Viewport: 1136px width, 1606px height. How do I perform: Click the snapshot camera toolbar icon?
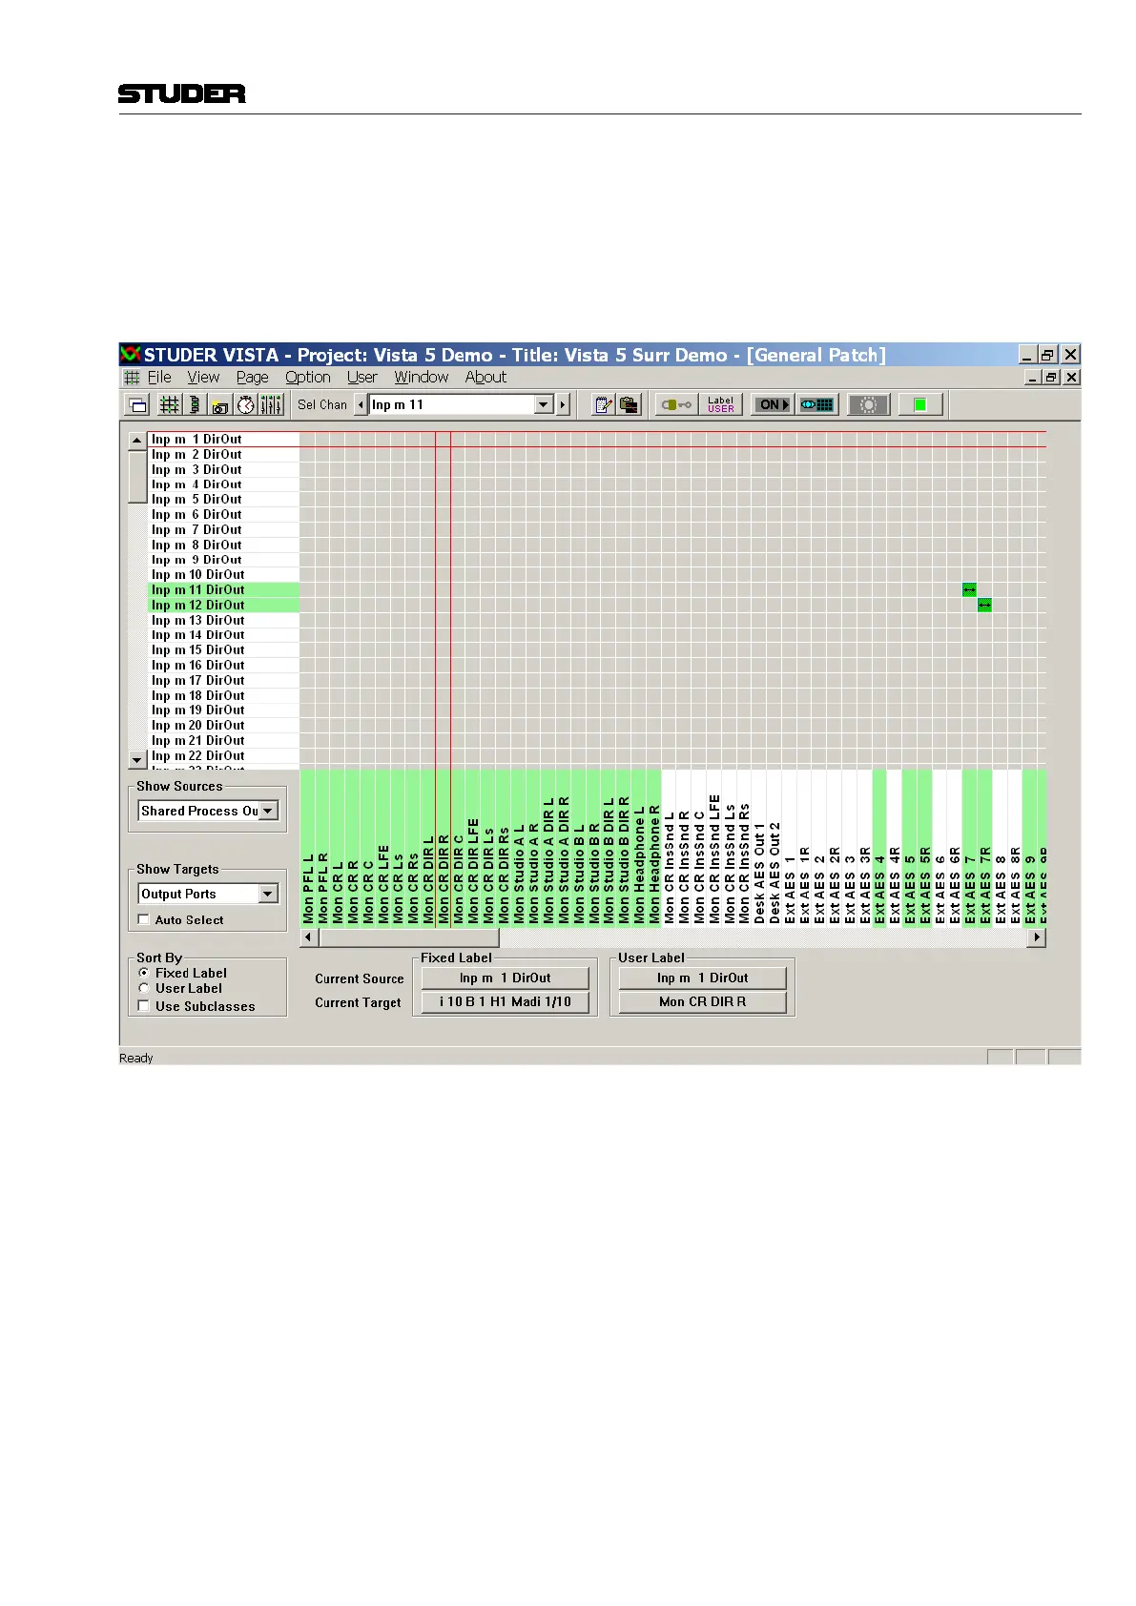click(x=220, y=404)
